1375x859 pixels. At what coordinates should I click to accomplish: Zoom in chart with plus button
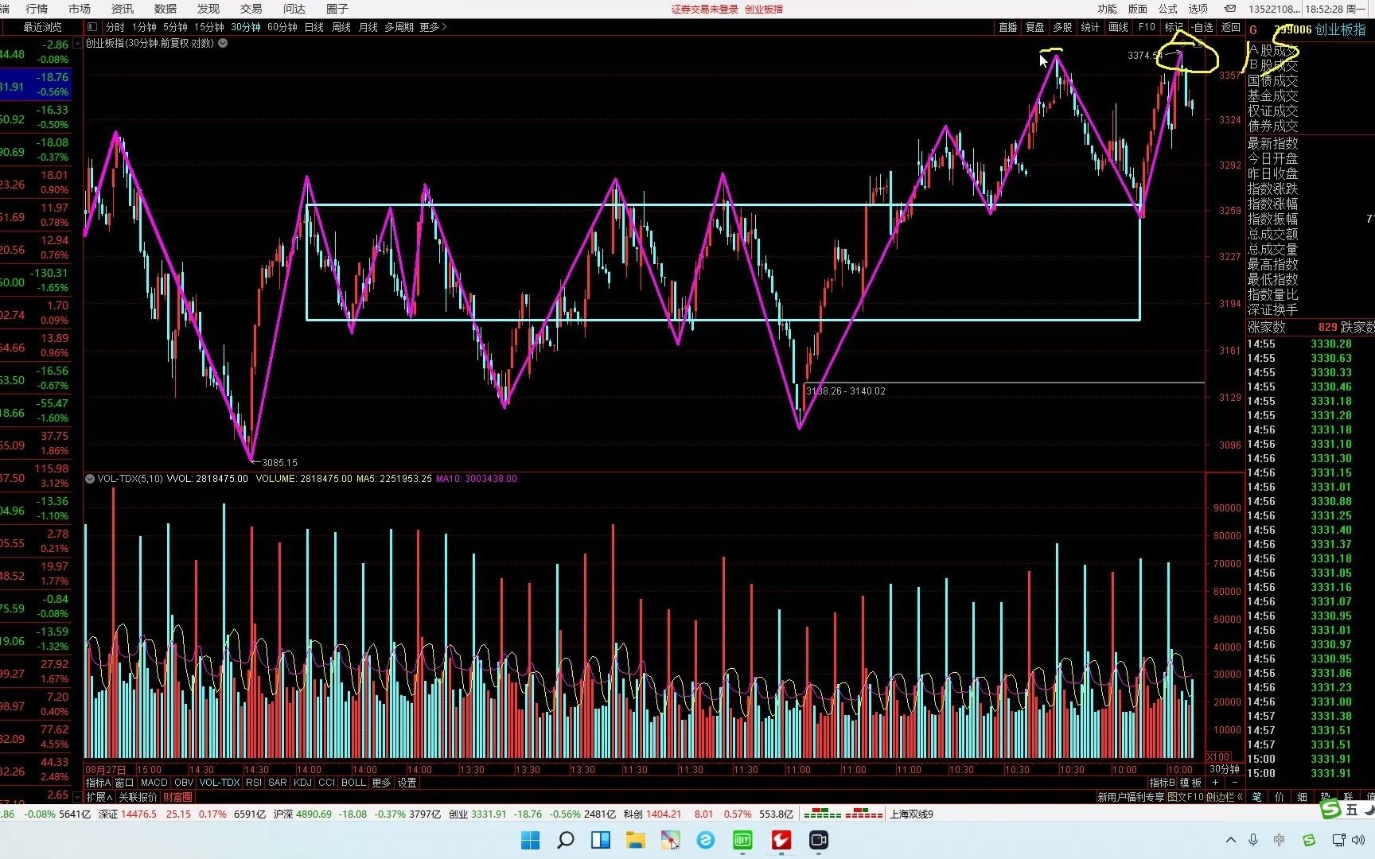1215,783
